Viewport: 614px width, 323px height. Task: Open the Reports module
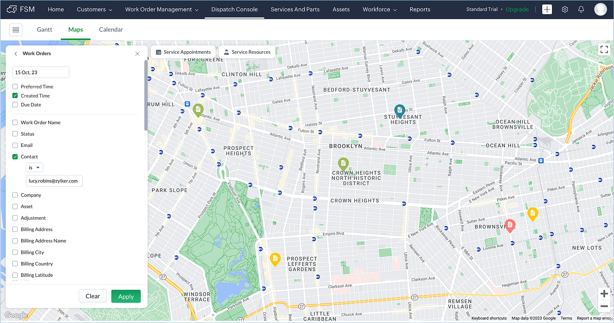[420, 10]
